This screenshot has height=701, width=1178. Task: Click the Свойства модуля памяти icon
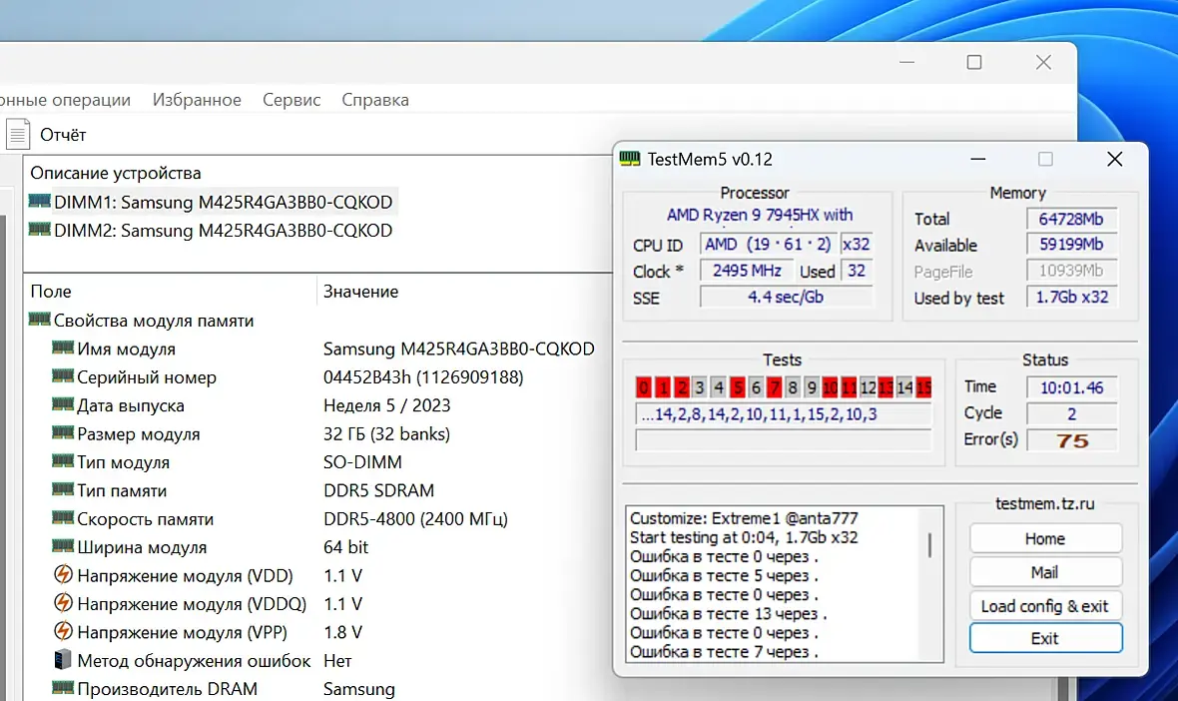pos(40,320)
